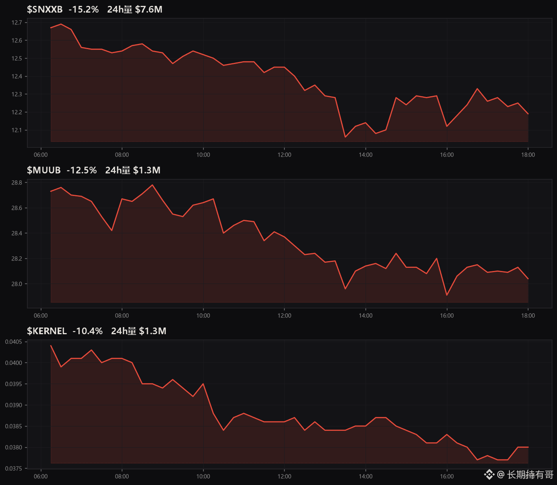Click the 24h volume $7.6M label
Screen dimensions: 557x485
pyautogui.click(x=135, y=9)
